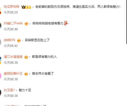127x106 pixels.
Task: Click the 今天08:49 comment timestamp
Action: 11,29
